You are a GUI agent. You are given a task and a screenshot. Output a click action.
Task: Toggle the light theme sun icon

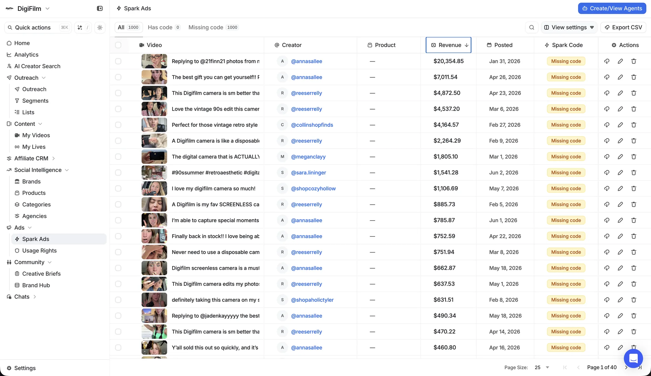tap(100, 28)
